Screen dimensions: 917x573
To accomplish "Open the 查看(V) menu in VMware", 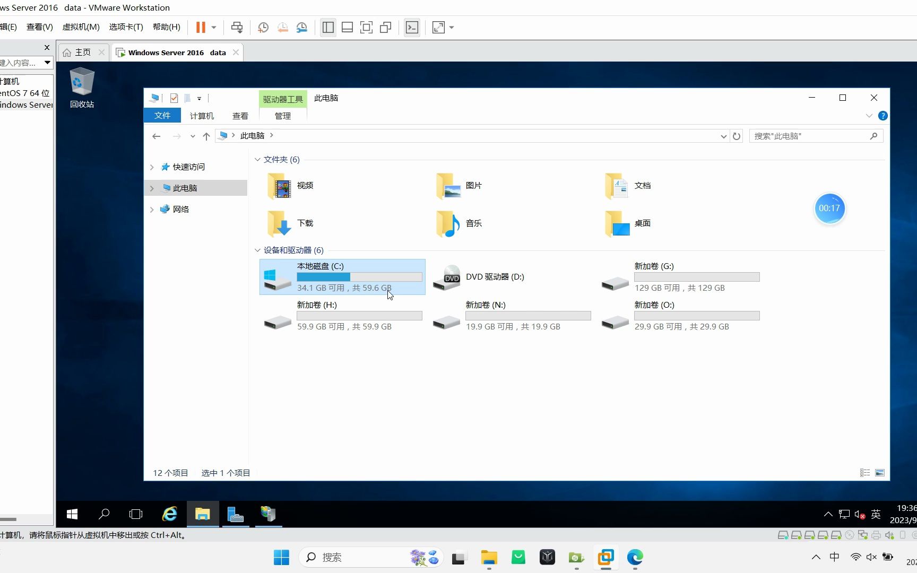I will click(40, 27).
